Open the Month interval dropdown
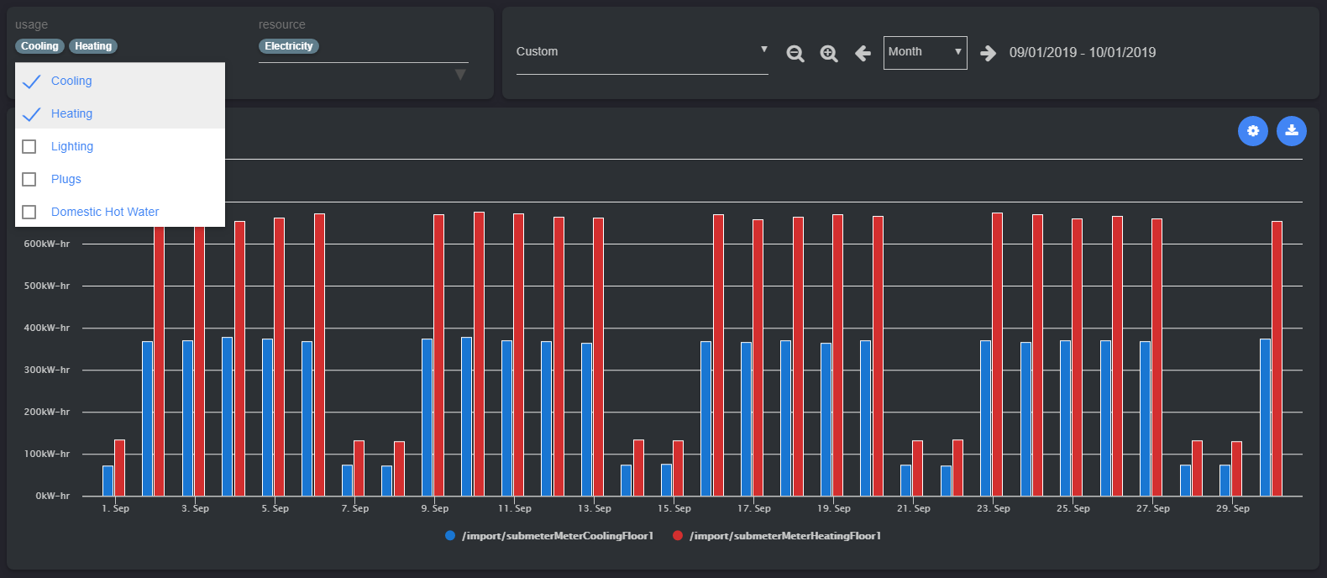This screenshot has width=1327, height=578. click(x=925, y=52)
